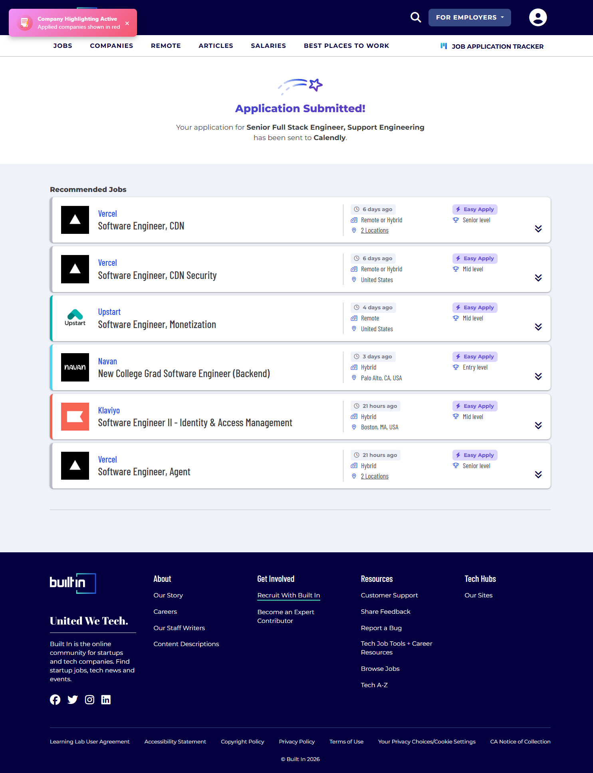
Task: Click the Built In footer logo
Action: pyautogui.click(x=73, y=583)
